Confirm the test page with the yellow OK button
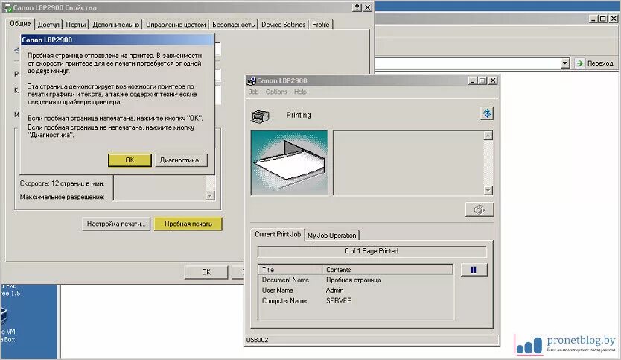Viewport: 621px width, 360px height. point(130,160)
